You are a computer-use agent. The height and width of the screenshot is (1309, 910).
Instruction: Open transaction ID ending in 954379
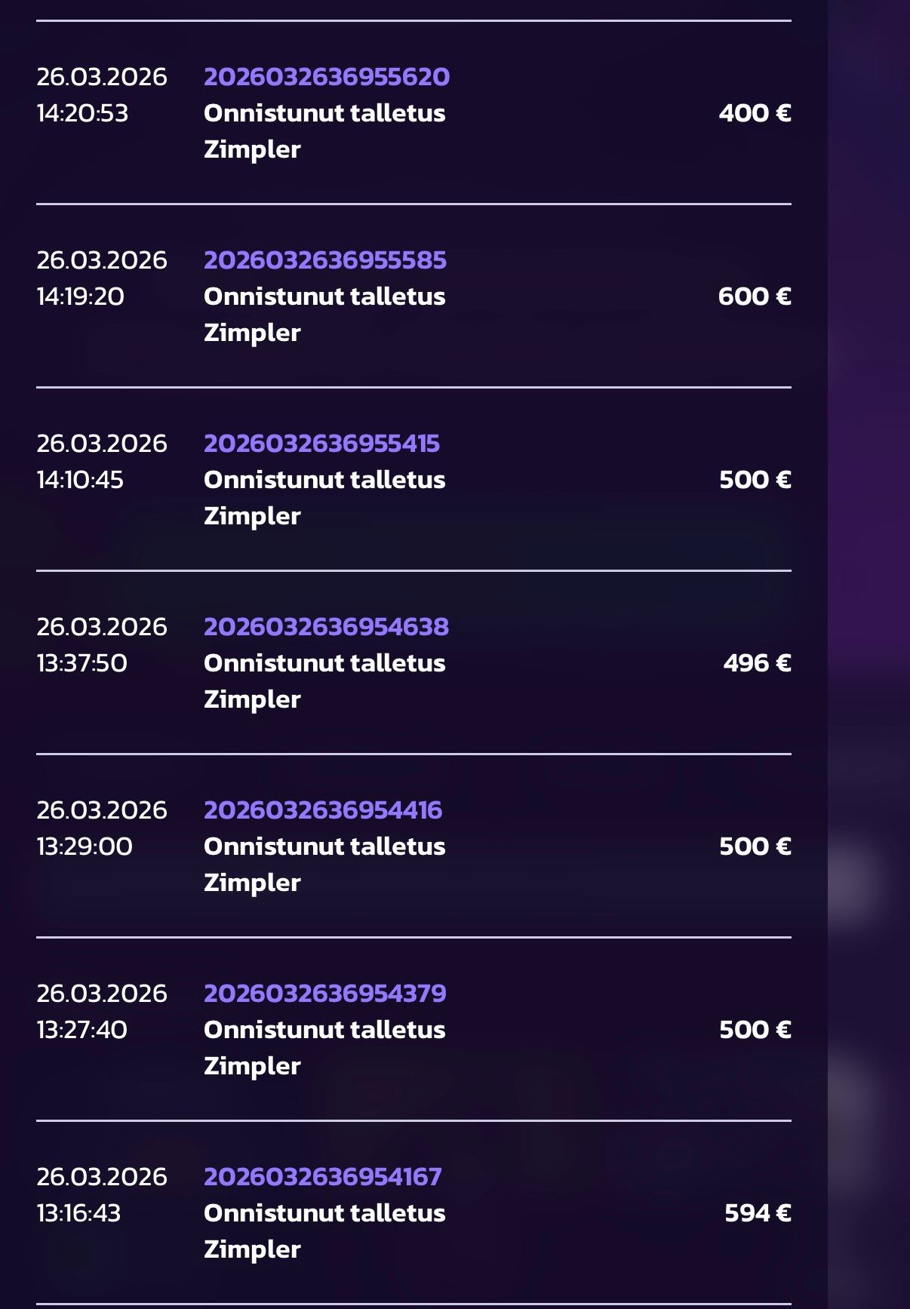[x=324, y=994]
